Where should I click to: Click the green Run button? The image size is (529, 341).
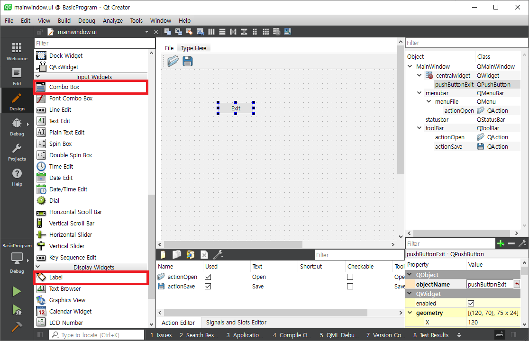(17, 291)
